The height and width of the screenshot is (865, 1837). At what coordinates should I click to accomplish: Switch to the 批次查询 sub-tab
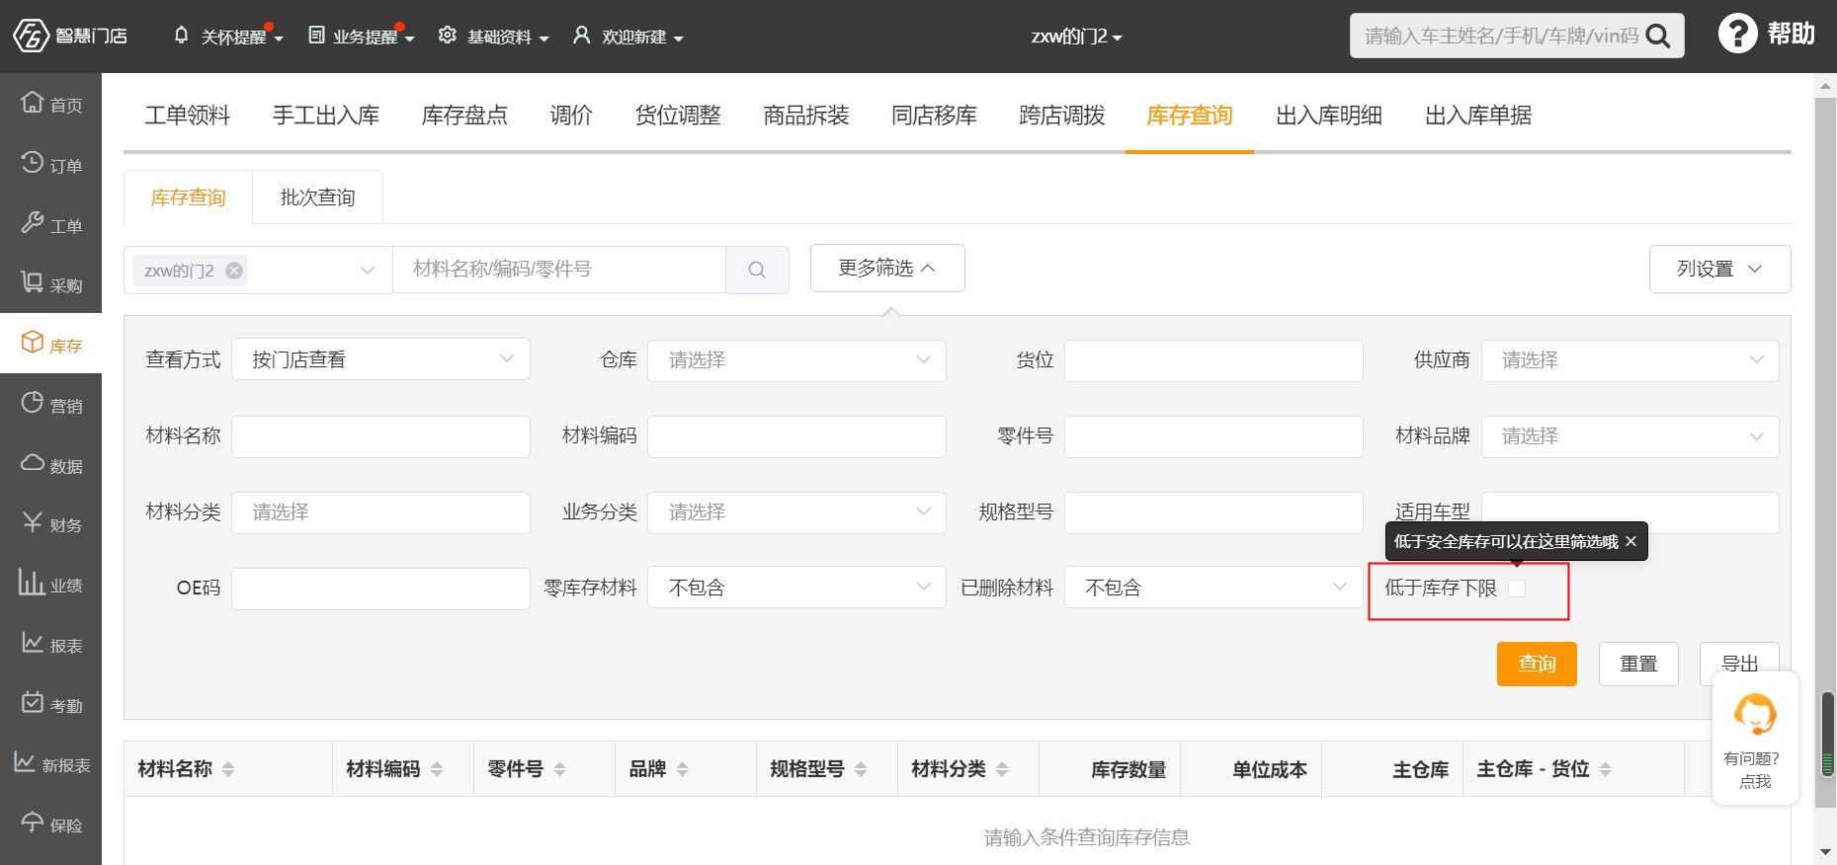coord(317,197)
